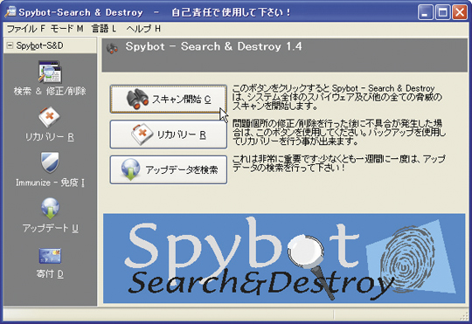Click the recovery description text paragraph
The width and height of the screenshot is (472, 324).
tap(338, 133)
